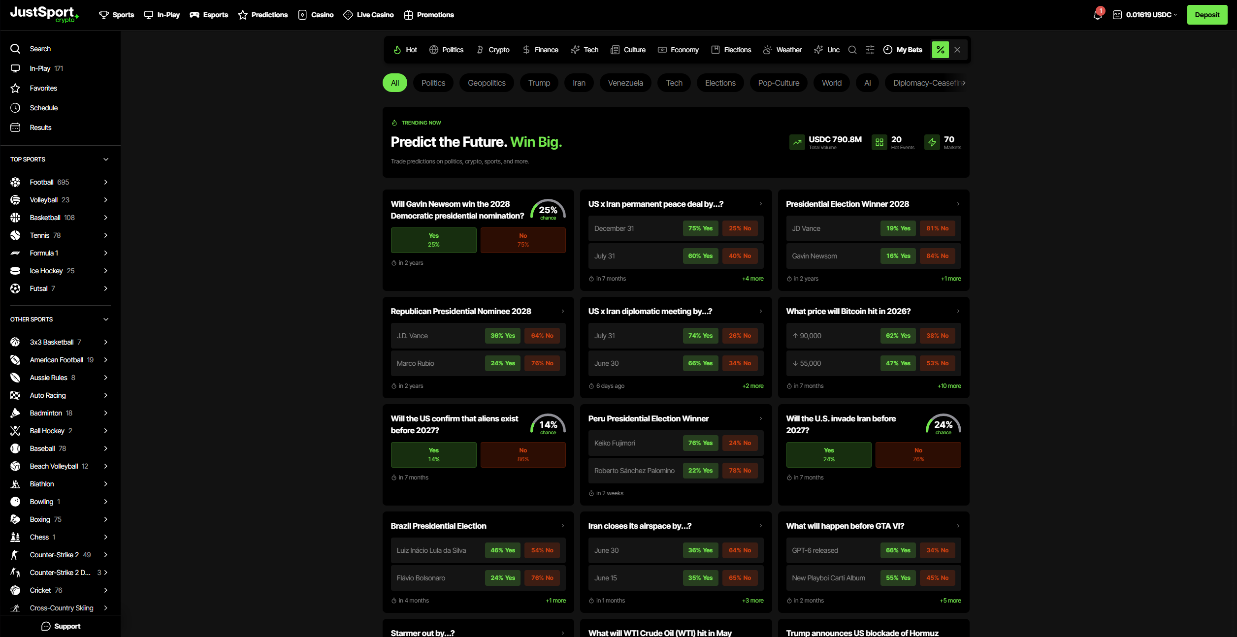Image resolution: width=1237 pixels, height=637 pixels.
Task: Toggle the green percent odds format button
Action: 940,50
